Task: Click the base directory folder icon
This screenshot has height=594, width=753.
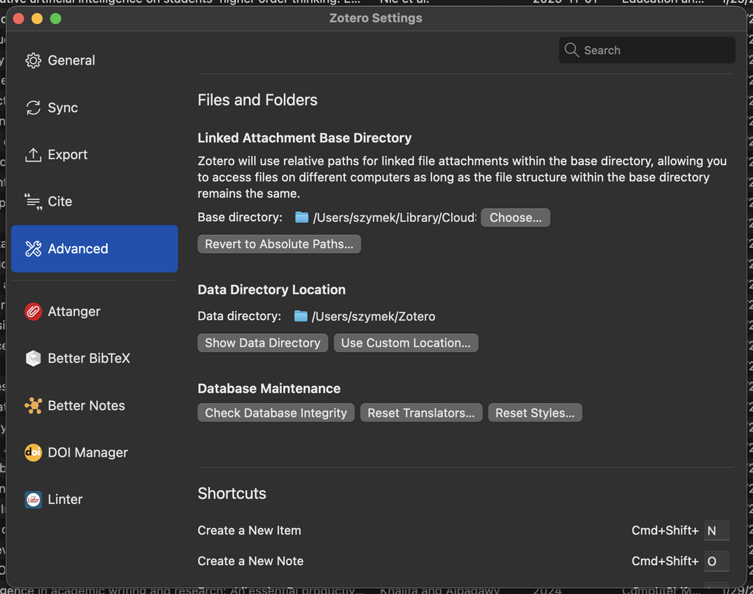Action: [300, 217]
